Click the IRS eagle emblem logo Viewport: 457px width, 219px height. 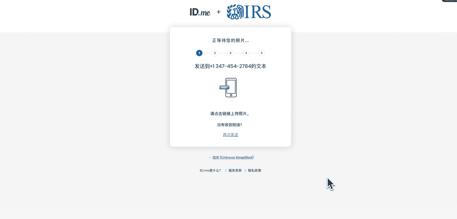click(234, 12)
